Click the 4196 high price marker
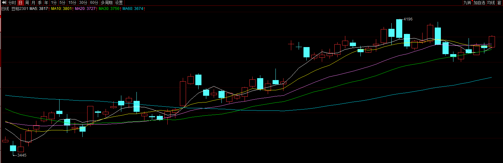Image resolution: width=503 pixels, height=163 pixels. 408,19
